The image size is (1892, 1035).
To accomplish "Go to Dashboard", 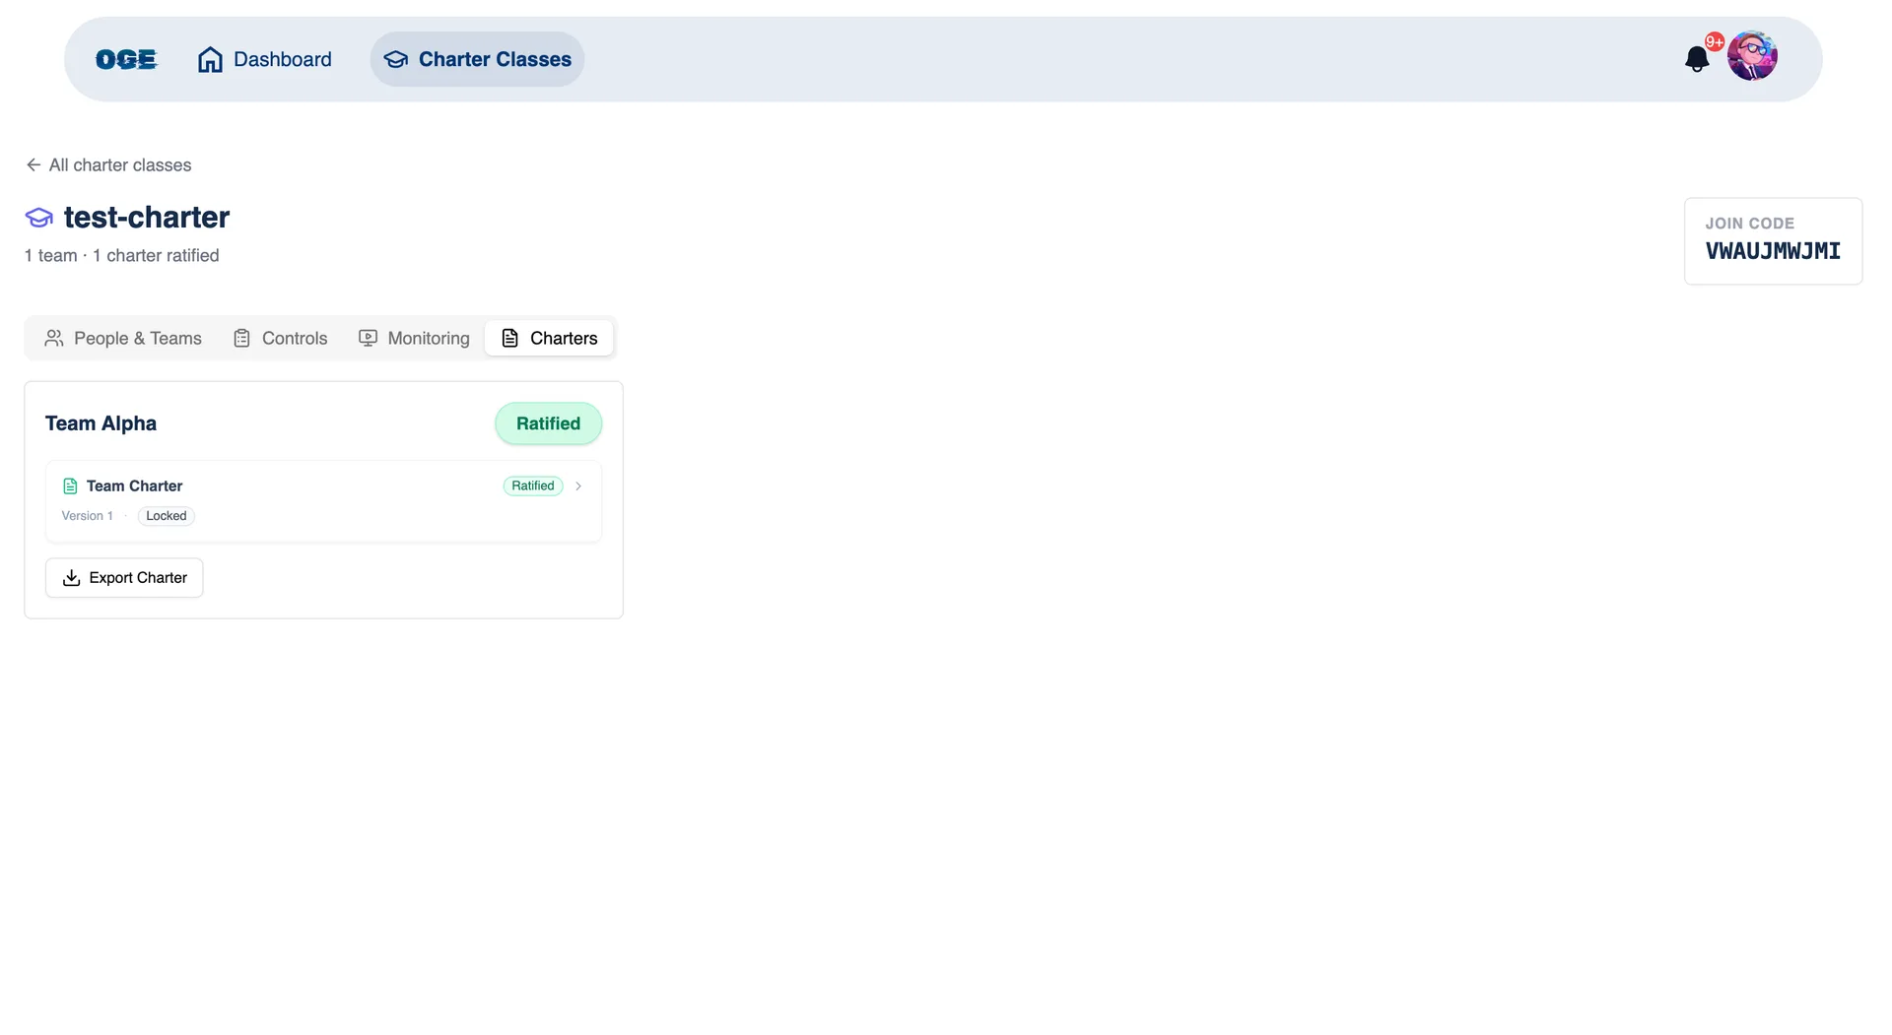I will pyautogui.click(x=264, y=59).
